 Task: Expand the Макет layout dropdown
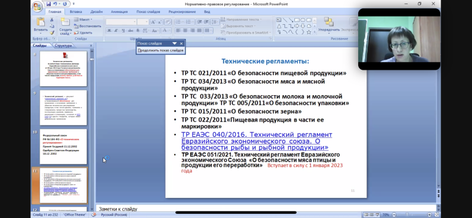(x=83, y=19)
